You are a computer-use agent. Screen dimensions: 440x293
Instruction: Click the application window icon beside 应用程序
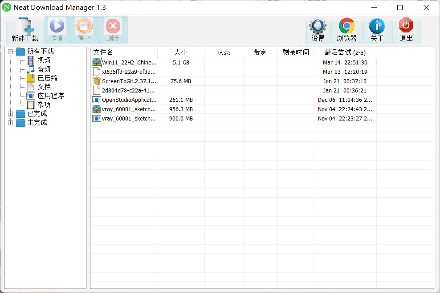click(31, 96)
